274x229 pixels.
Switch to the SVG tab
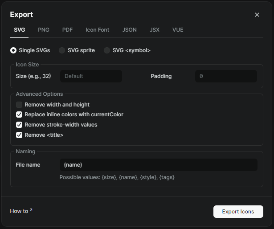(x=20, y=30)
